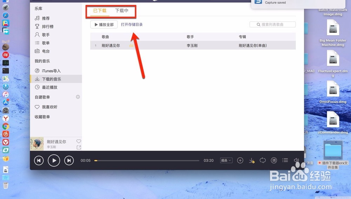Screen dimensions: 351x199
Task: Open NetEase Music from the Dock
Action: click(x=6, y=134)
